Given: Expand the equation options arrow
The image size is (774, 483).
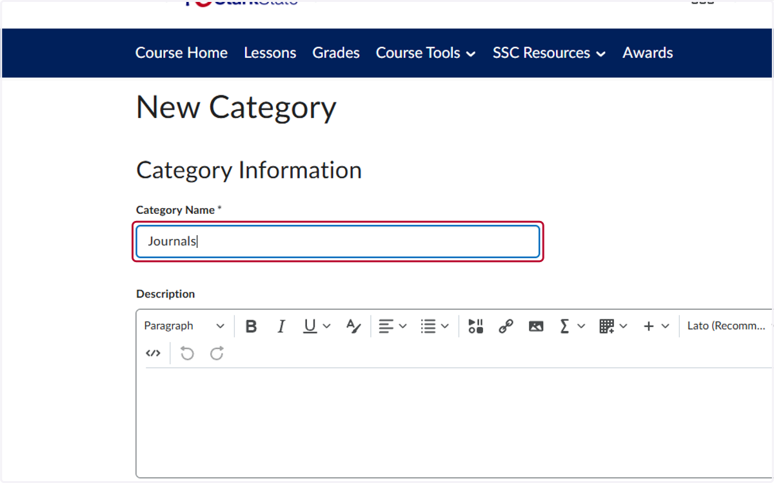Looking at the screenshot, I should [581, 327].
